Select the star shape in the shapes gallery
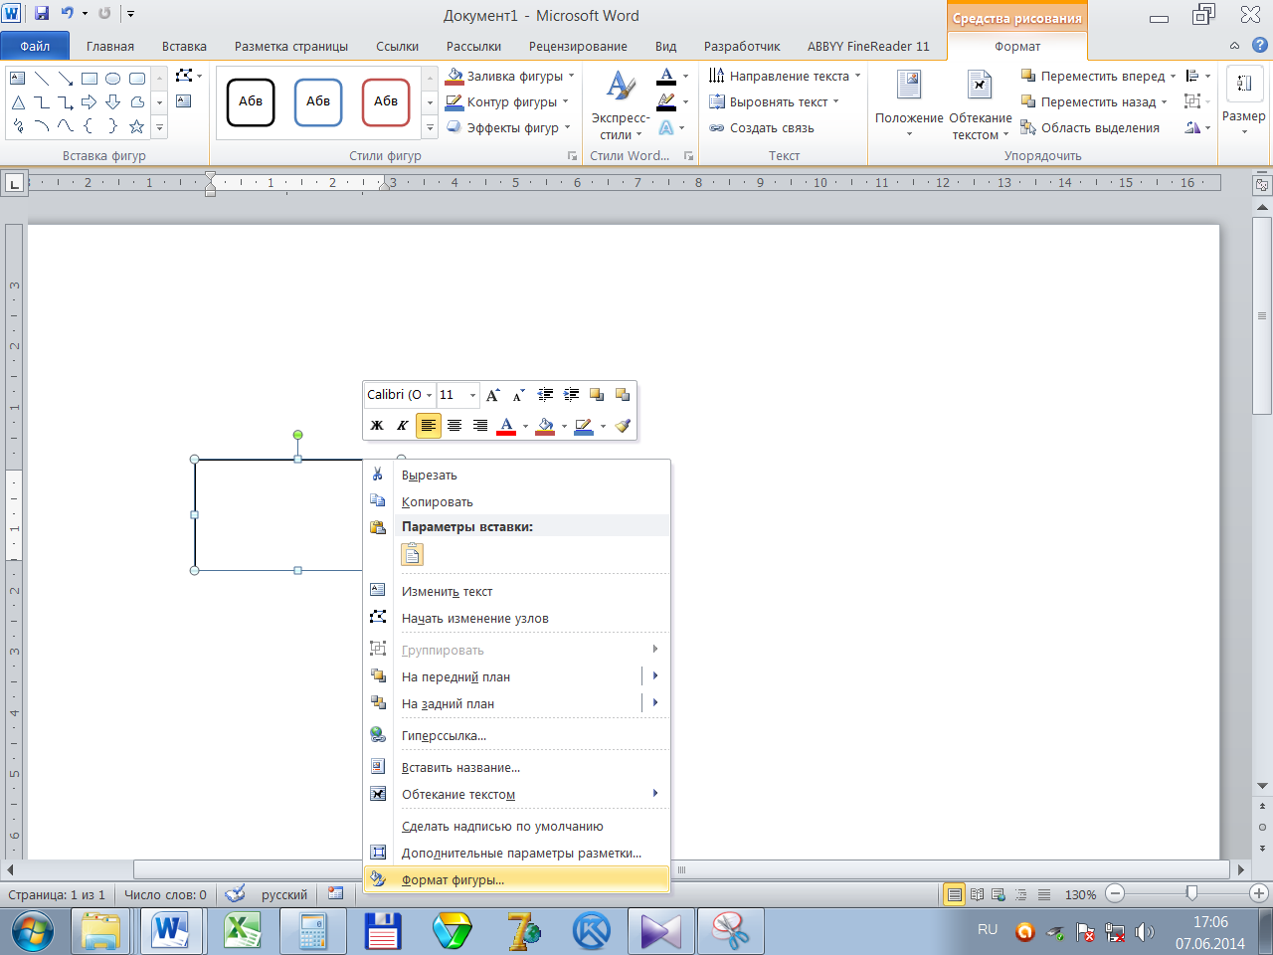1273x955 pixels. pos(137,126)
